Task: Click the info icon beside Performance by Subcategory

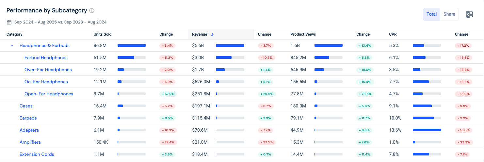Action: point(92,10)
